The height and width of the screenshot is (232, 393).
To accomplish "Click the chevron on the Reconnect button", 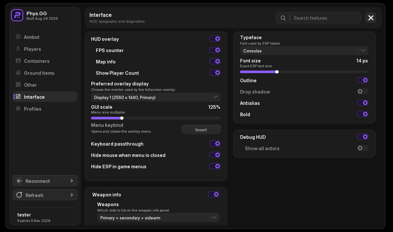I will (72, 181).
